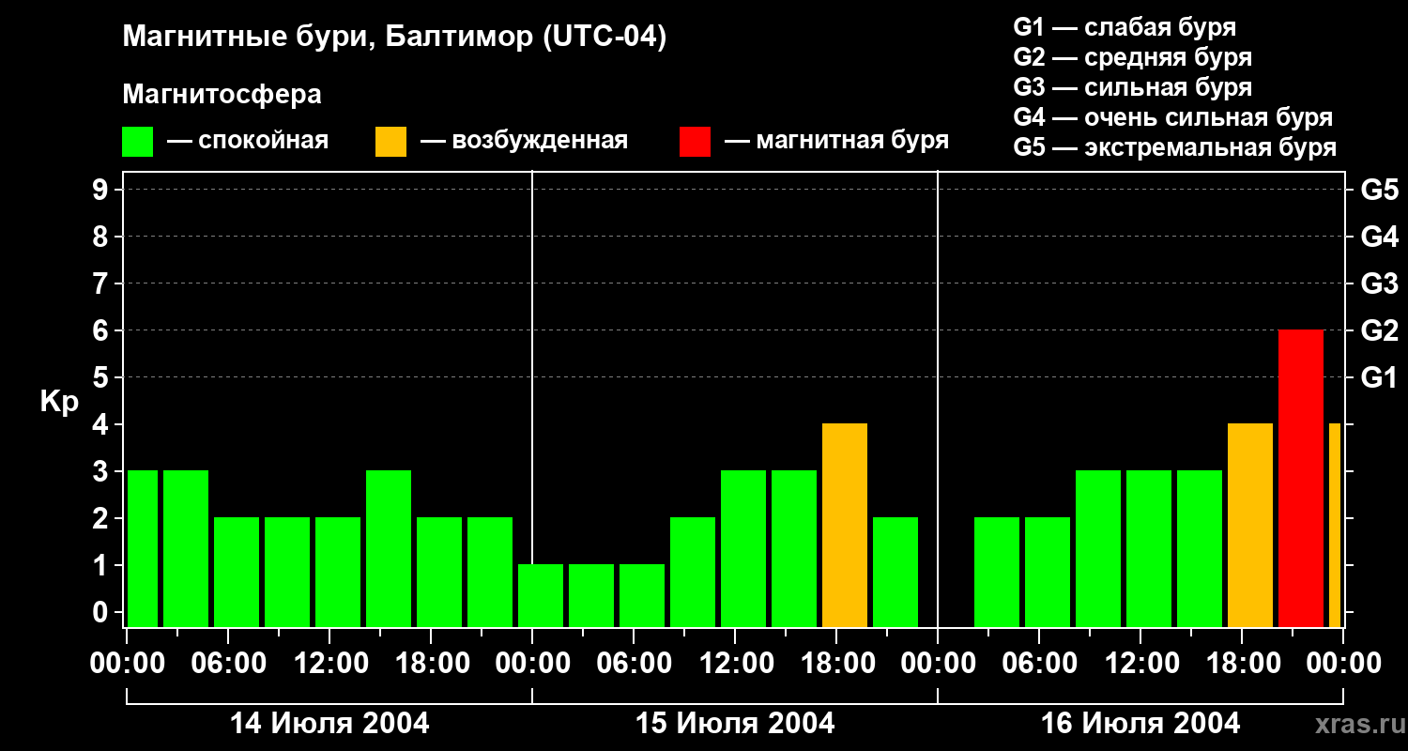Screen dimensions: 1408x751
Task: Click the 'Магнитосфера' legend heading
Action: tap(222, 95)
